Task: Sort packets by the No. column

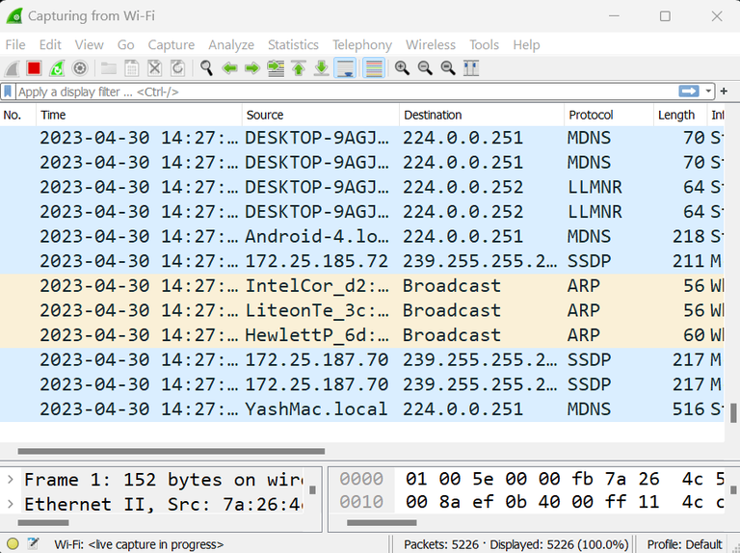Action: 18,116
